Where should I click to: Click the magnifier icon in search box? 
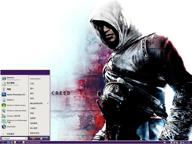pyautogui.click(x=26, y=138)
